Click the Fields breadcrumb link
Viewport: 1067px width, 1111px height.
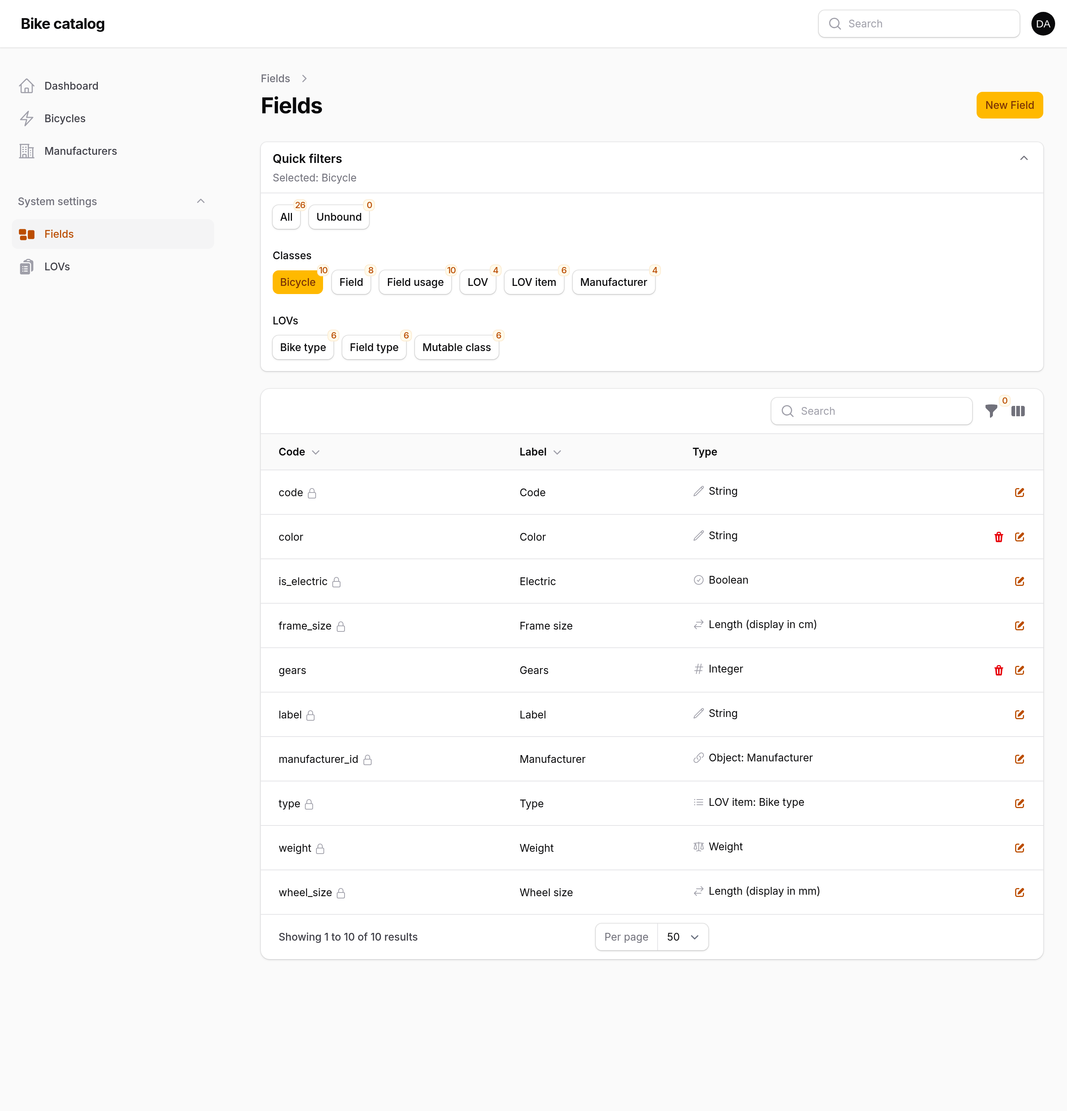275,79
